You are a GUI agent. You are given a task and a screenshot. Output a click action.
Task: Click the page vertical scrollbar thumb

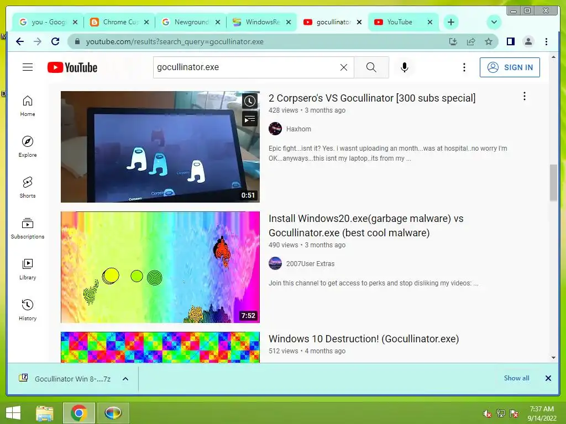coord(553,182)
